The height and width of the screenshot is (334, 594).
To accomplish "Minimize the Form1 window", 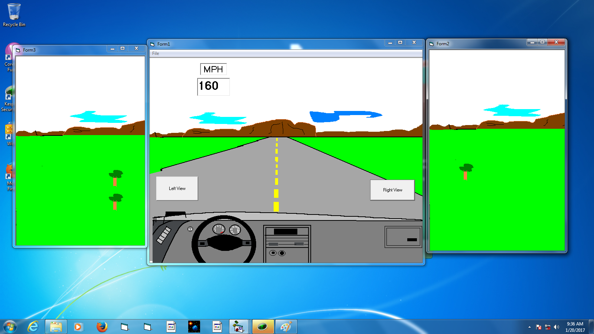I will pyautogui.click(x=390, y=43).
